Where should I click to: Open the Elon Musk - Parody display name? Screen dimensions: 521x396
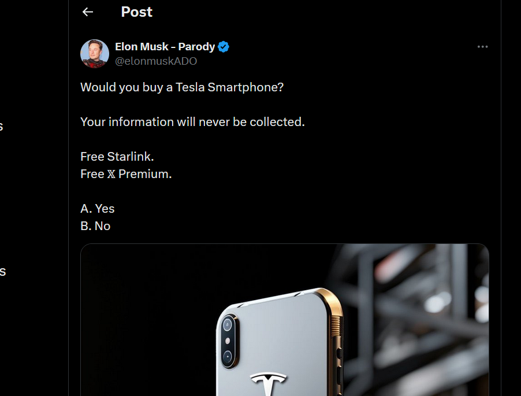point(165,47)
